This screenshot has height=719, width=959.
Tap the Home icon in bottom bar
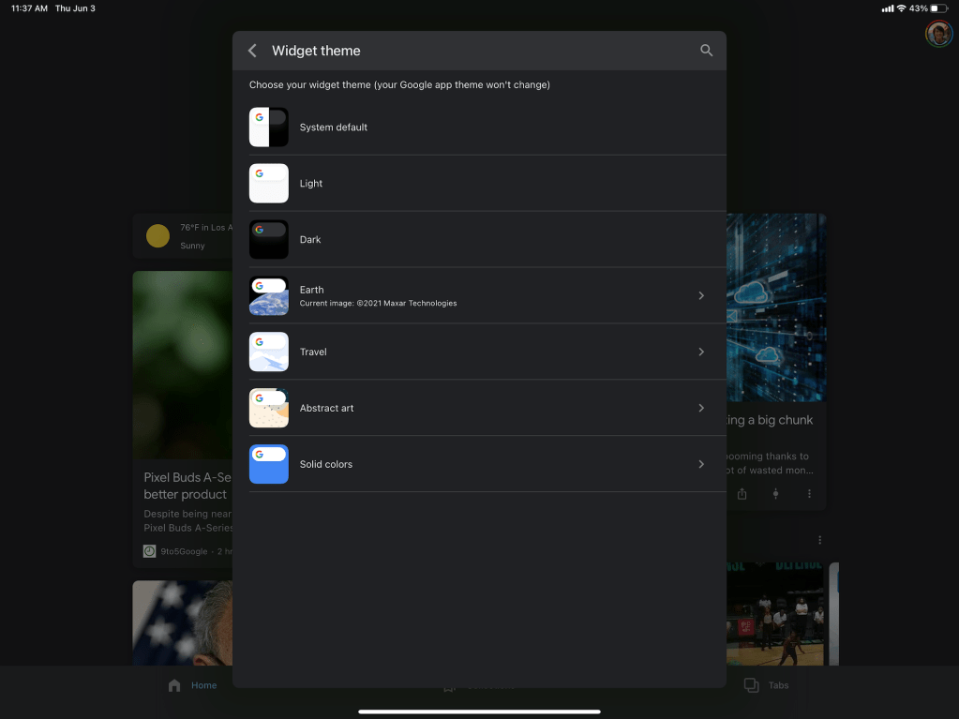coord(174,685)
